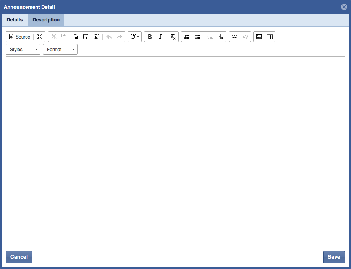Maximize the editor to full screen
351x269 pixels.
coord(40,37)
